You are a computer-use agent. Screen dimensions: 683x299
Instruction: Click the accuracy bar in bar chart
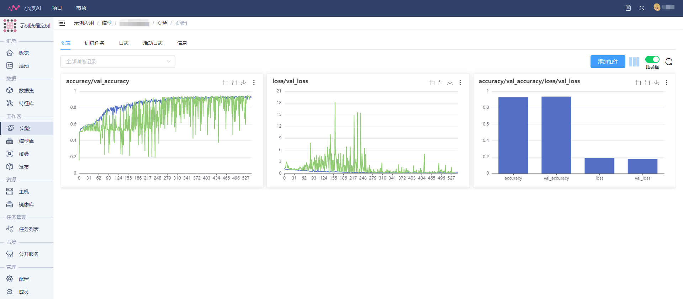tap(513, 135)
